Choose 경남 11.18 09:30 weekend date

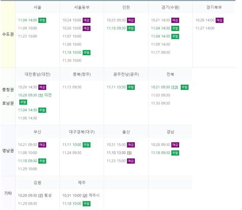[160, 153]
